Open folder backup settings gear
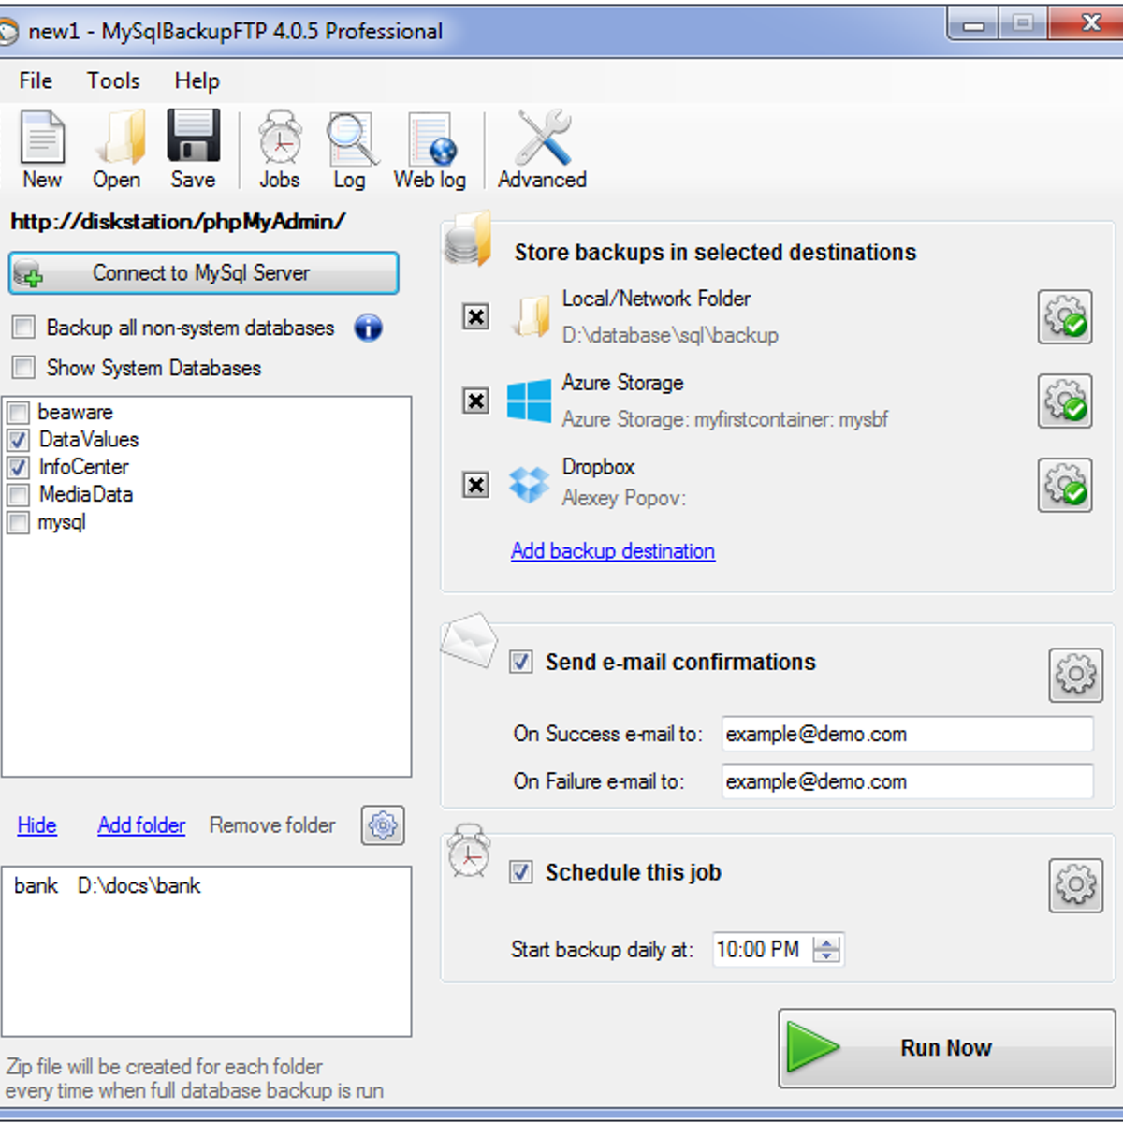 coord(384,825)
